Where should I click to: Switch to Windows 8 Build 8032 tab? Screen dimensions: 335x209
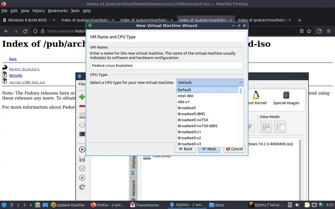tap(29, 20)
